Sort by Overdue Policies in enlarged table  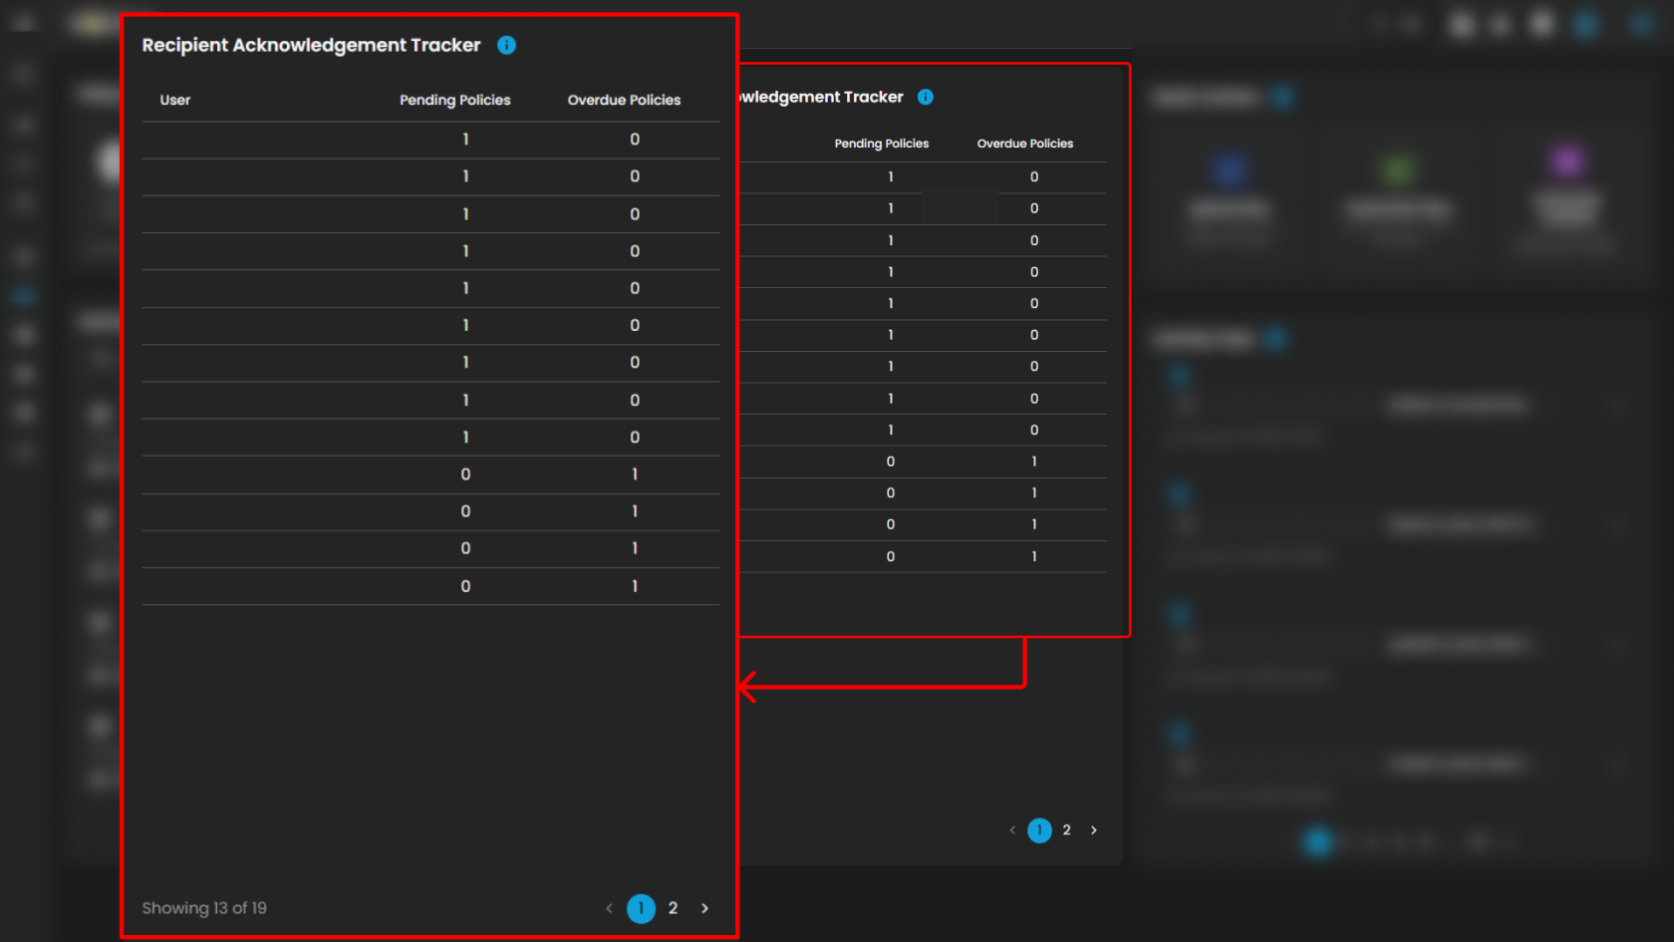(x=624, y=100)
